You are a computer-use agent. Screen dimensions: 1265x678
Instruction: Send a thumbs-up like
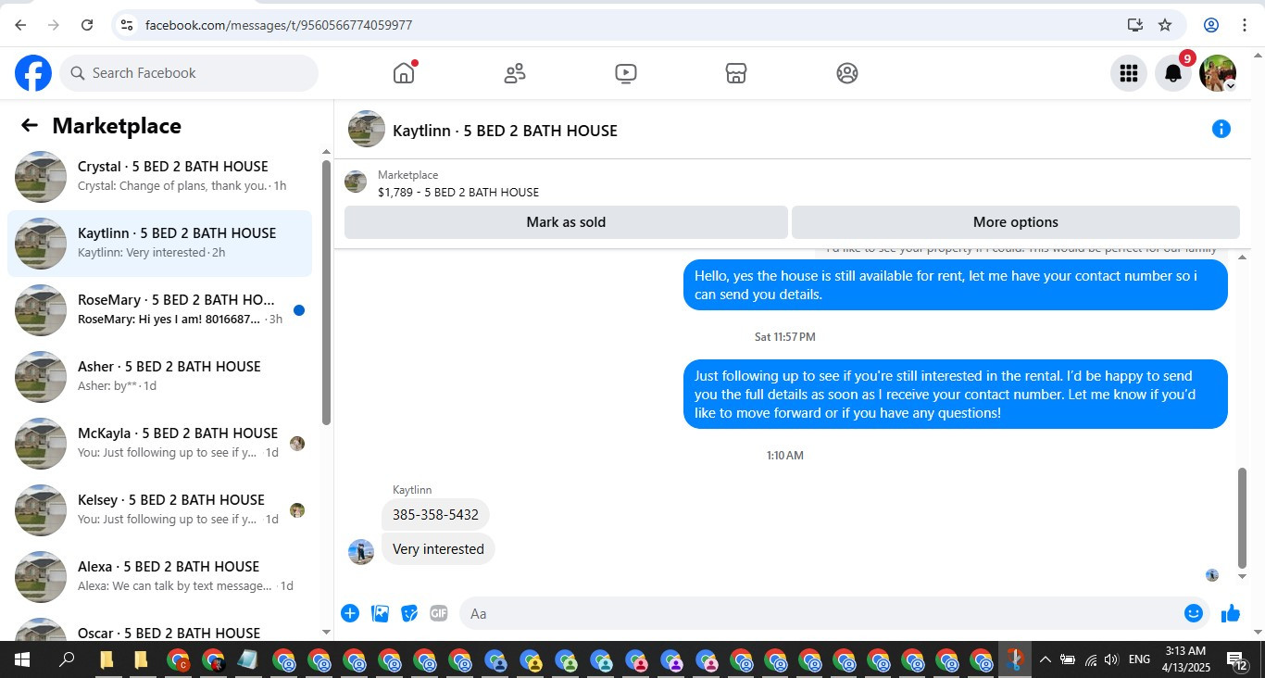click(x=1231, y=613)
